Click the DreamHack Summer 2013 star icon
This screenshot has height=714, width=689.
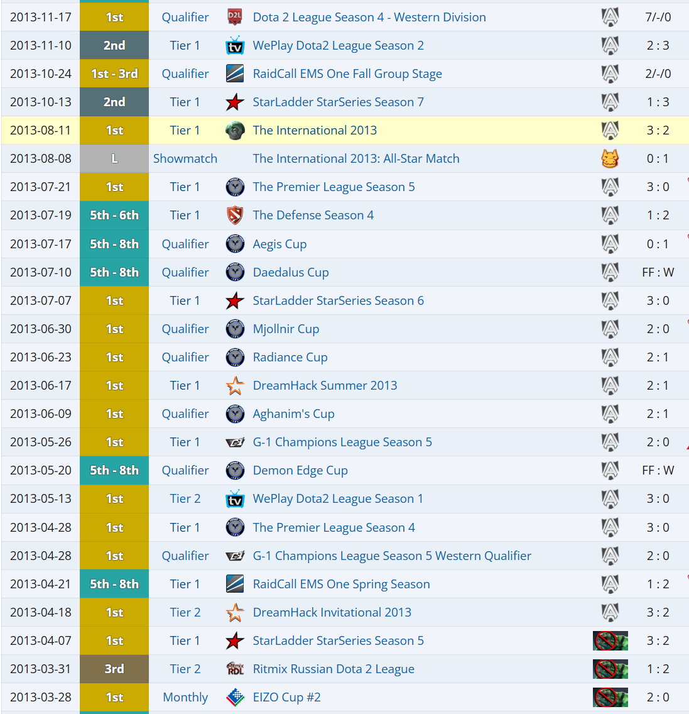[235, 386]
